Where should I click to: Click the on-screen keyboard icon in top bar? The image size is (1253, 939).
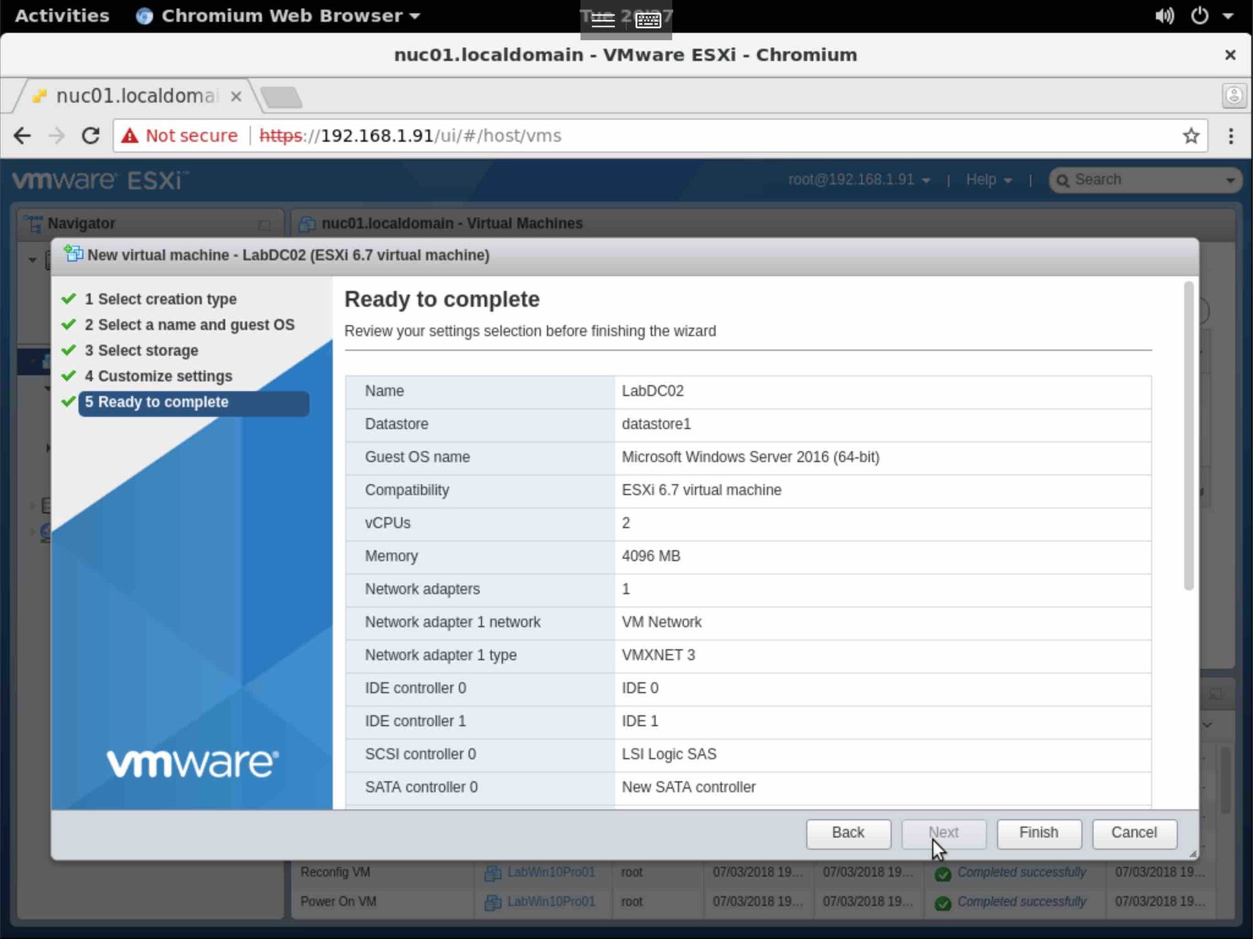pyautogui.click(x=648, y=20)
